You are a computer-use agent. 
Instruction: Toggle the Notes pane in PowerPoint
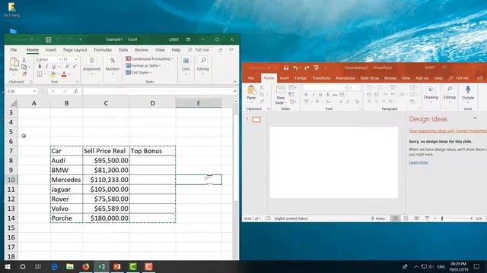[x=378, y=218]
